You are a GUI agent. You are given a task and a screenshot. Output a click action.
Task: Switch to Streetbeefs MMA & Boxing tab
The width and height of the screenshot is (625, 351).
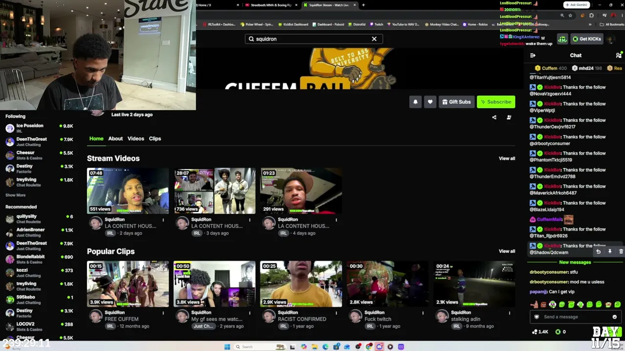(x=271, y=5)
